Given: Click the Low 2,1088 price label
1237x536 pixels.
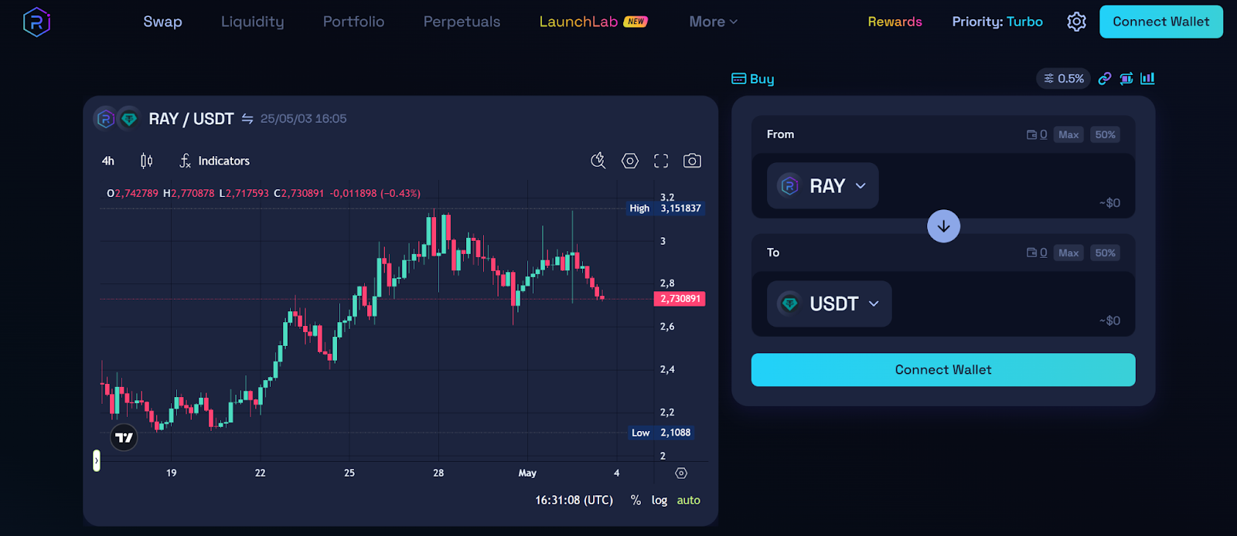Looking at the screenshot, I should pos(661,433).
